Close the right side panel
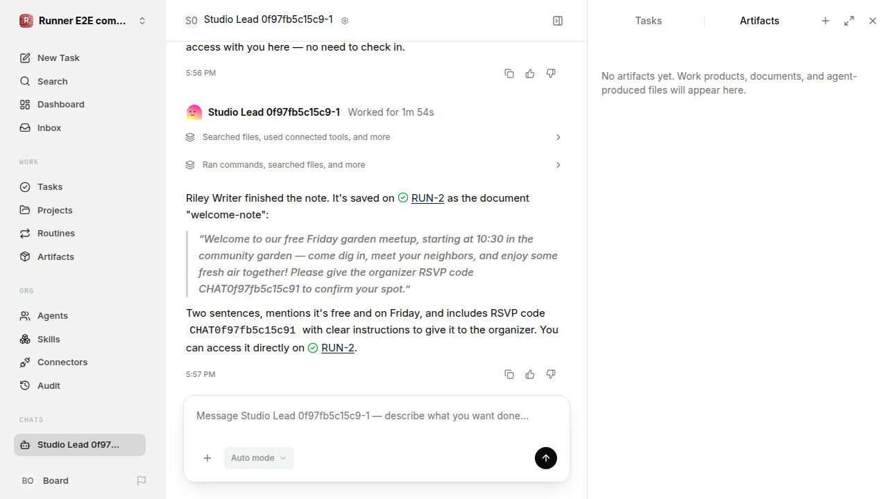Viewport: 888px width, 499px height. (x=873, y=21)
